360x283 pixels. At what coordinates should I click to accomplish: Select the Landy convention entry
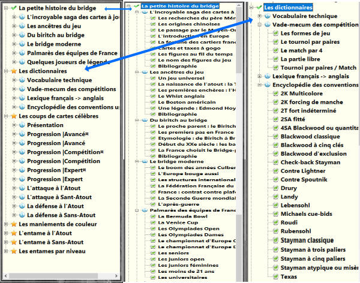pos(289,196)
